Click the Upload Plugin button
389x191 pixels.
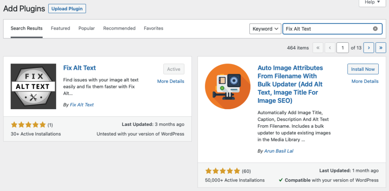tap(67, 8)
